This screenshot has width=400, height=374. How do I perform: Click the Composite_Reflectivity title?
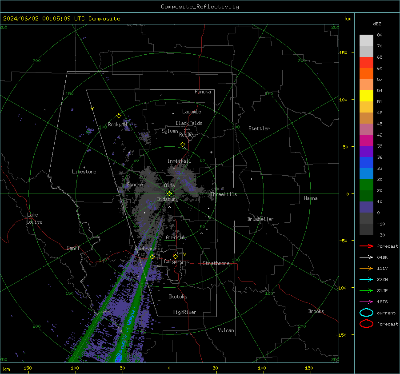point(200,7)
